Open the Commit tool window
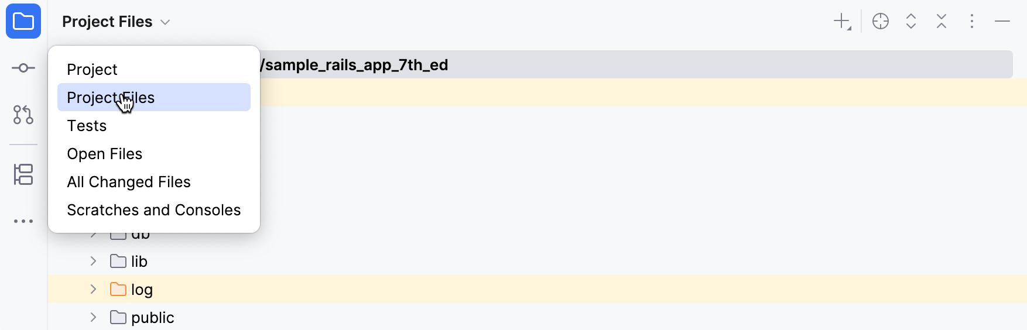The height and width of the screenshot is (330, 1027). coord(23,68)
